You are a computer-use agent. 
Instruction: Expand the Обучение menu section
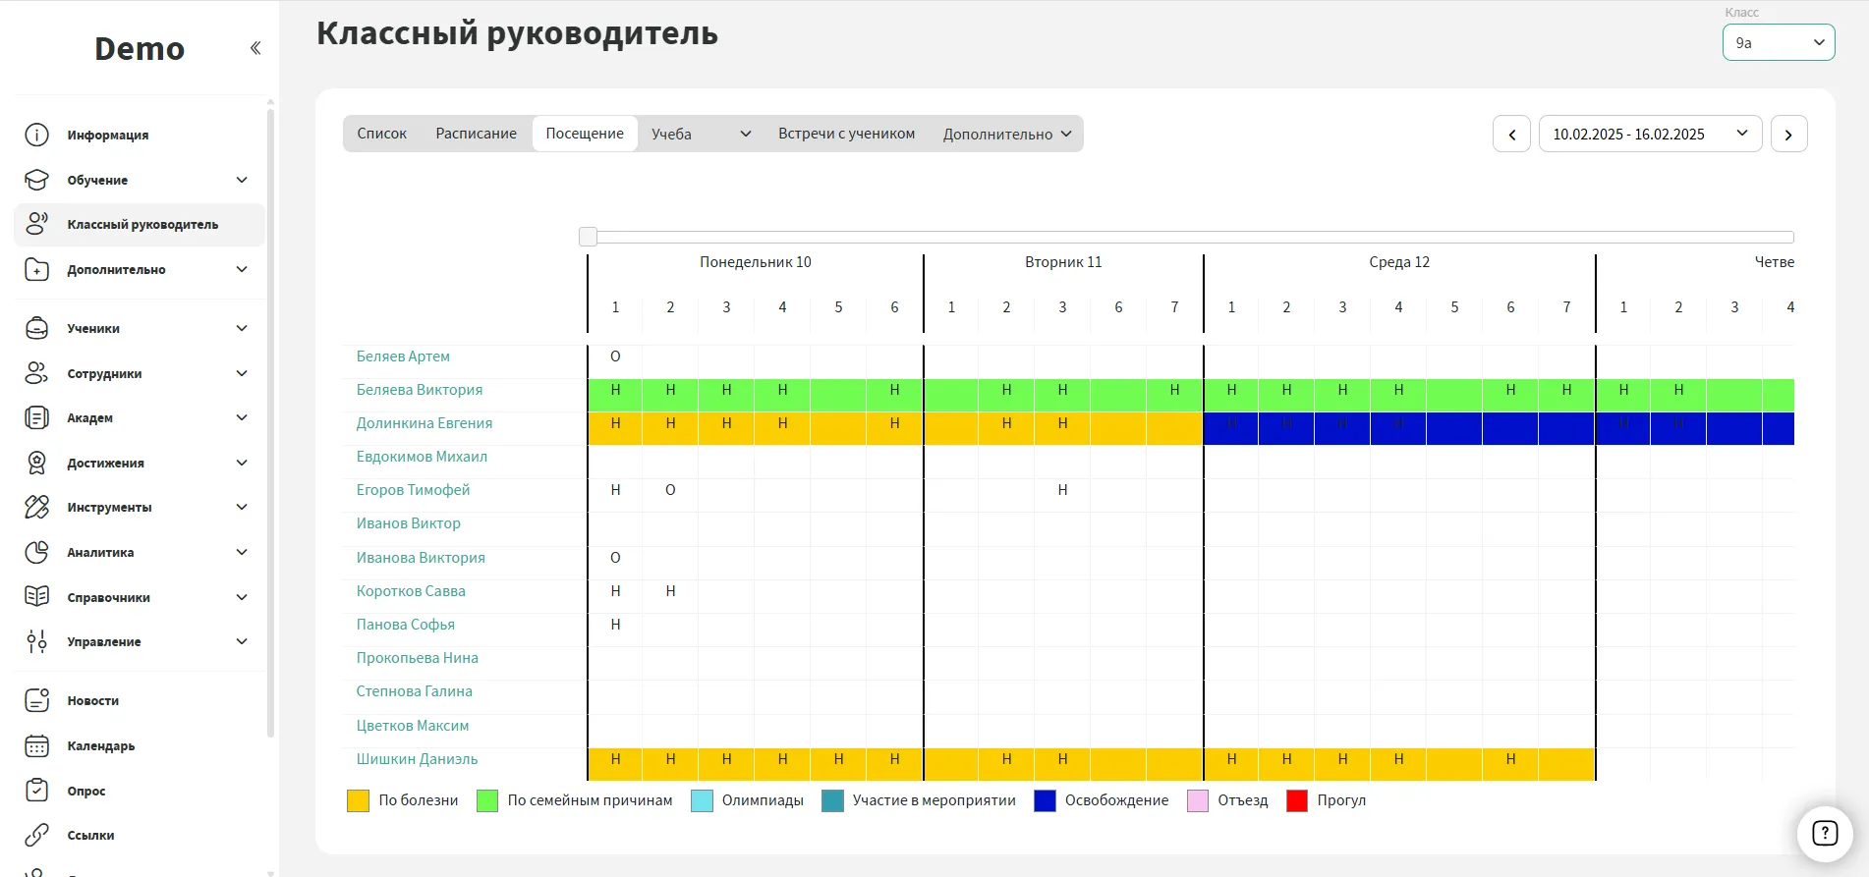point(241,180)
